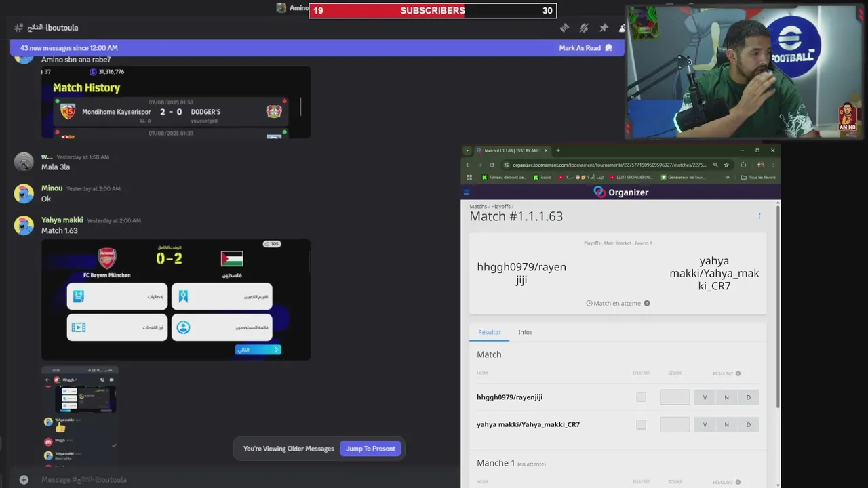The height and width of the screenshot is (488, 868).
Task: Click Yahya makki's avatar in Discord chat
Action: pyautogui.click(x=24, y=225)
